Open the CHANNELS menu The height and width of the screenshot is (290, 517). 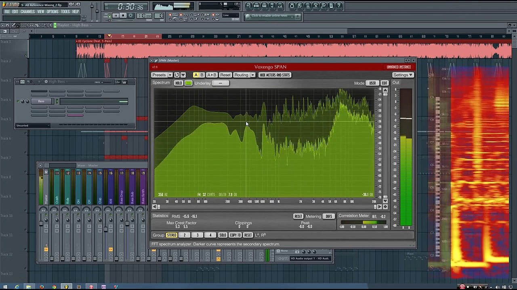(x=27, y=12)
